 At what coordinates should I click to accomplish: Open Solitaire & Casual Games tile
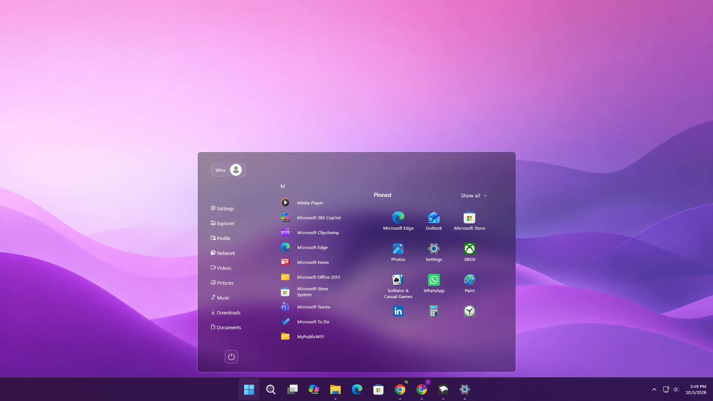[x=398, y=286]
